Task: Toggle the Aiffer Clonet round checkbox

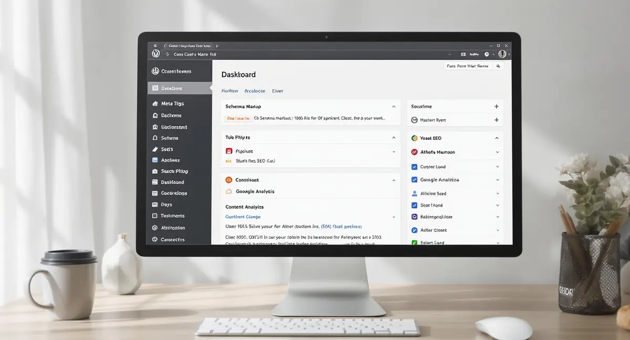Action: (414, 230)
